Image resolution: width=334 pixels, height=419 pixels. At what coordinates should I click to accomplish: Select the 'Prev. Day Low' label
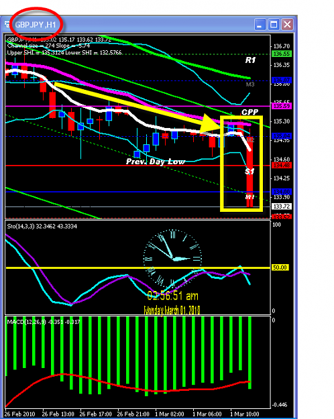[156, 162]
